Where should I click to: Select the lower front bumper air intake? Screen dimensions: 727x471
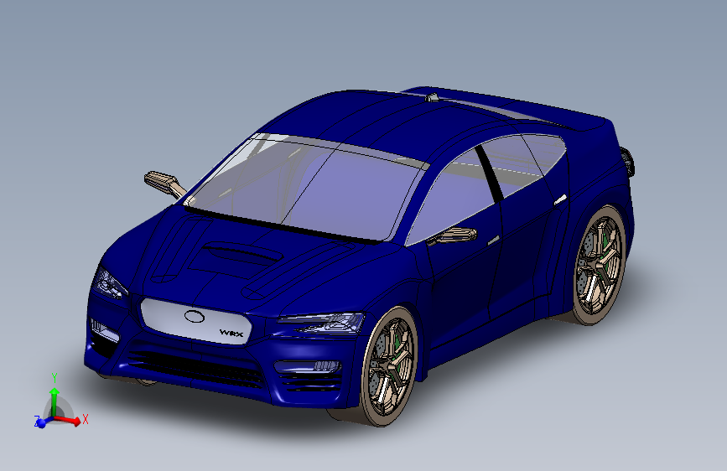[195, 369]
